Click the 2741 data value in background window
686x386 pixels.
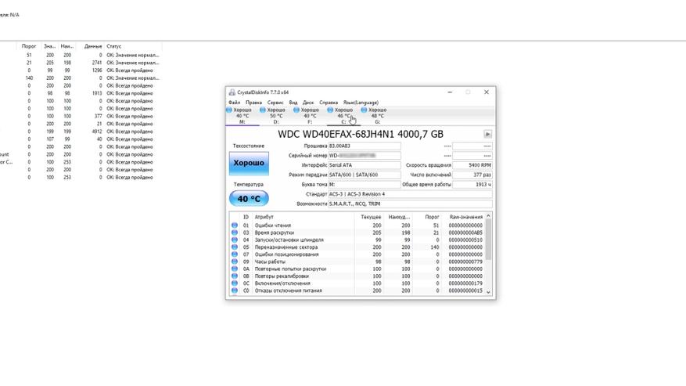(x=97, y=63)
